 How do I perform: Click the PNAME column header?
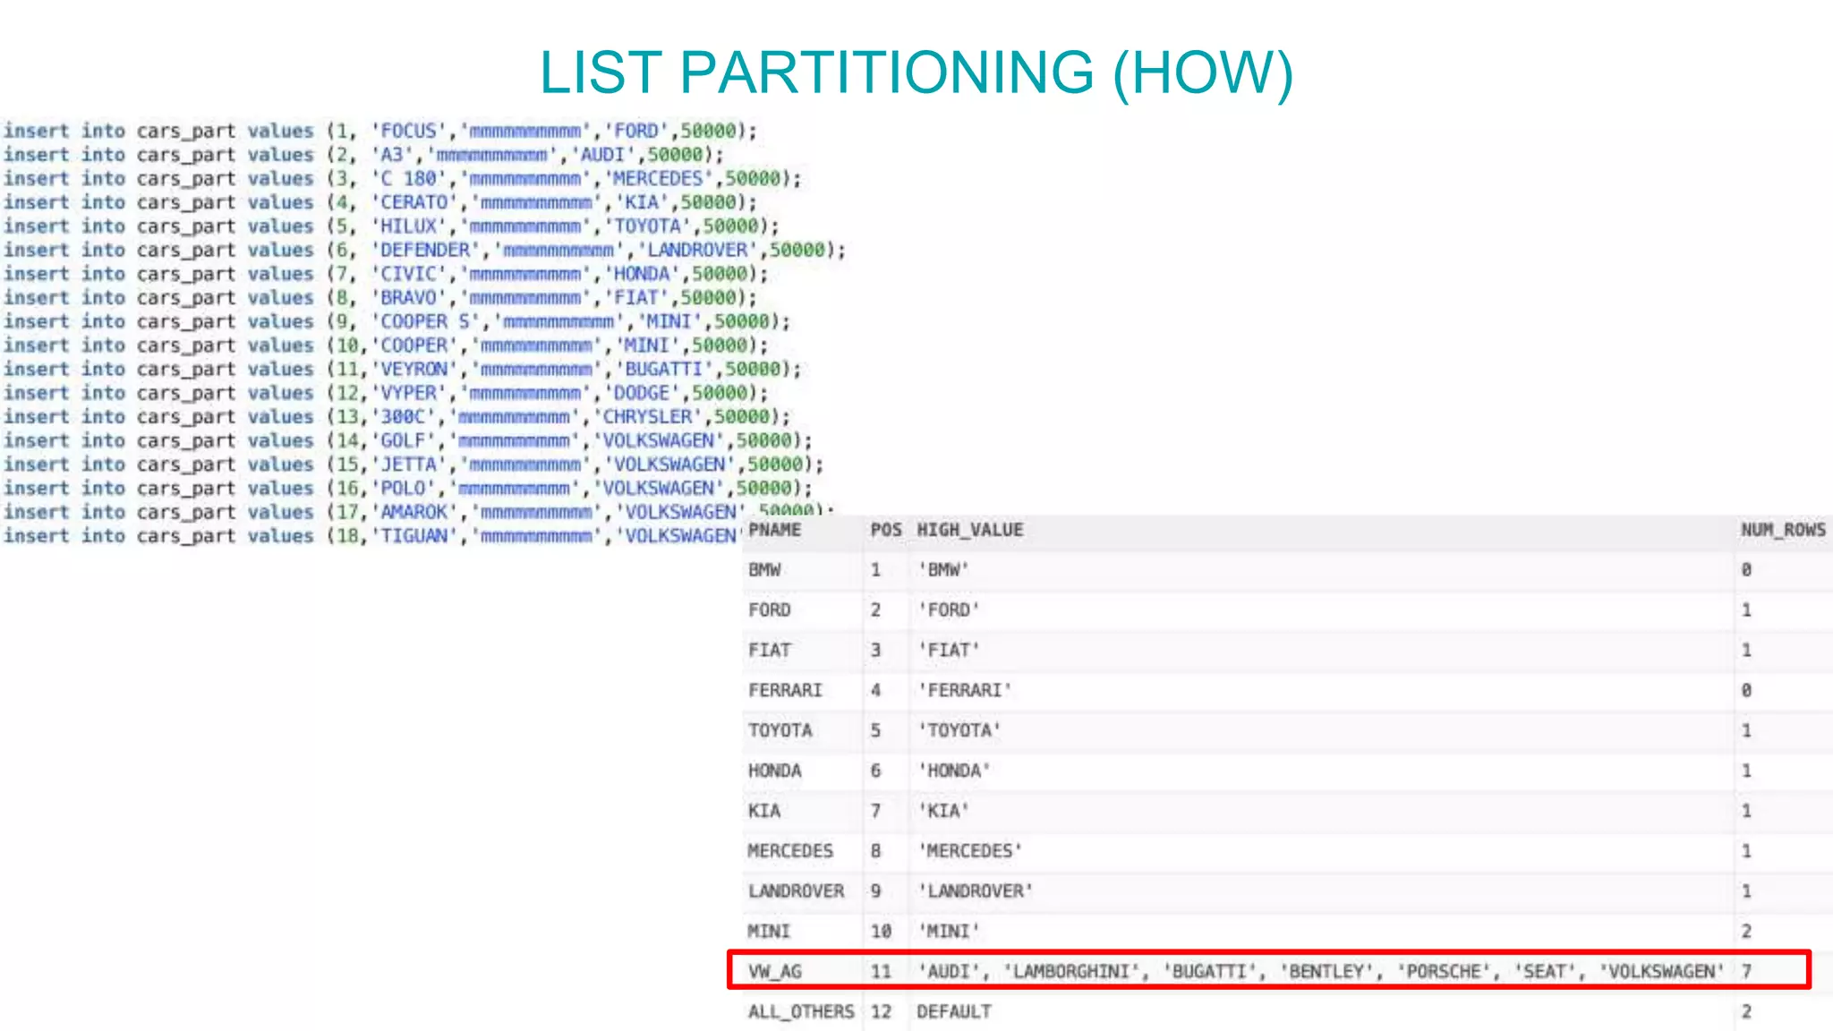775,530
